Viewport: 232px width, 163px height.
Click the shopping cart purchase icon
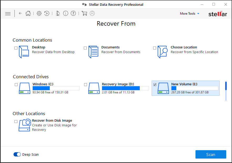[84, 13]
